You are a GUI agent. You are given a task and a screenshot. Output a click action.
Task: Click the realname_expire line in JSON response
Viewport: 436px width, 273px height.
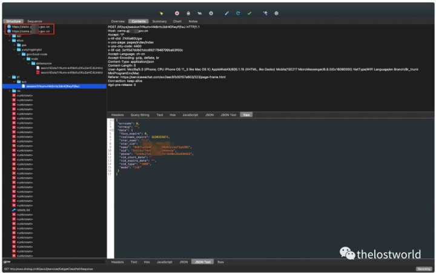click(x=144, y=137)
